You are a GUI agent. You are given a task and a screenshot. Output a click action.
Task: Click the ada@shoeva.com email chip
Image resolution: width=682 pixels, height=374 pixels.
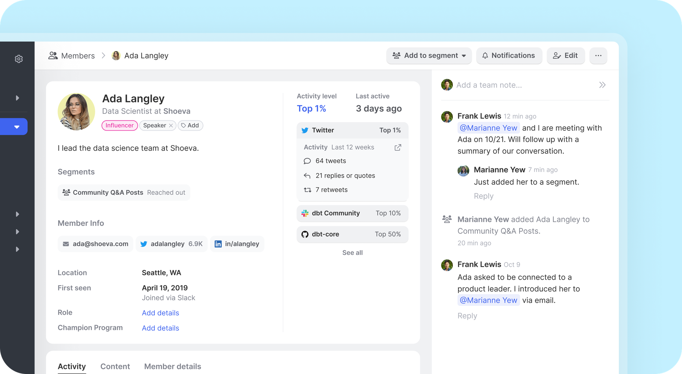click(x=96, y=244)
